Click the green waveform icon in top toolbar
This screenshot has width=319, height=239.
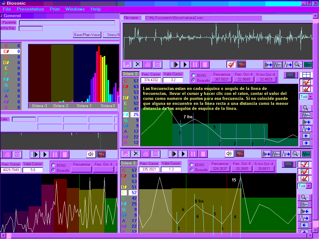308,64
